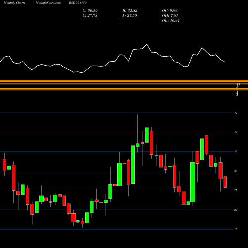Click the BSE 501150 symbol label

point(78,3)
